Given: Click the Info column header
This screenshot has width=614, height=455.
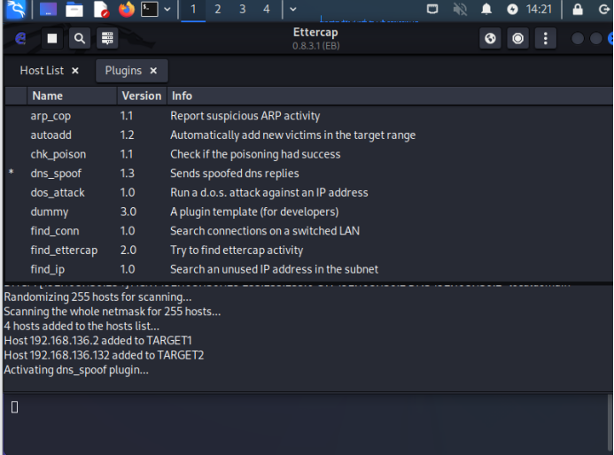Looking at the screenshot, I should tap(390, 96).
